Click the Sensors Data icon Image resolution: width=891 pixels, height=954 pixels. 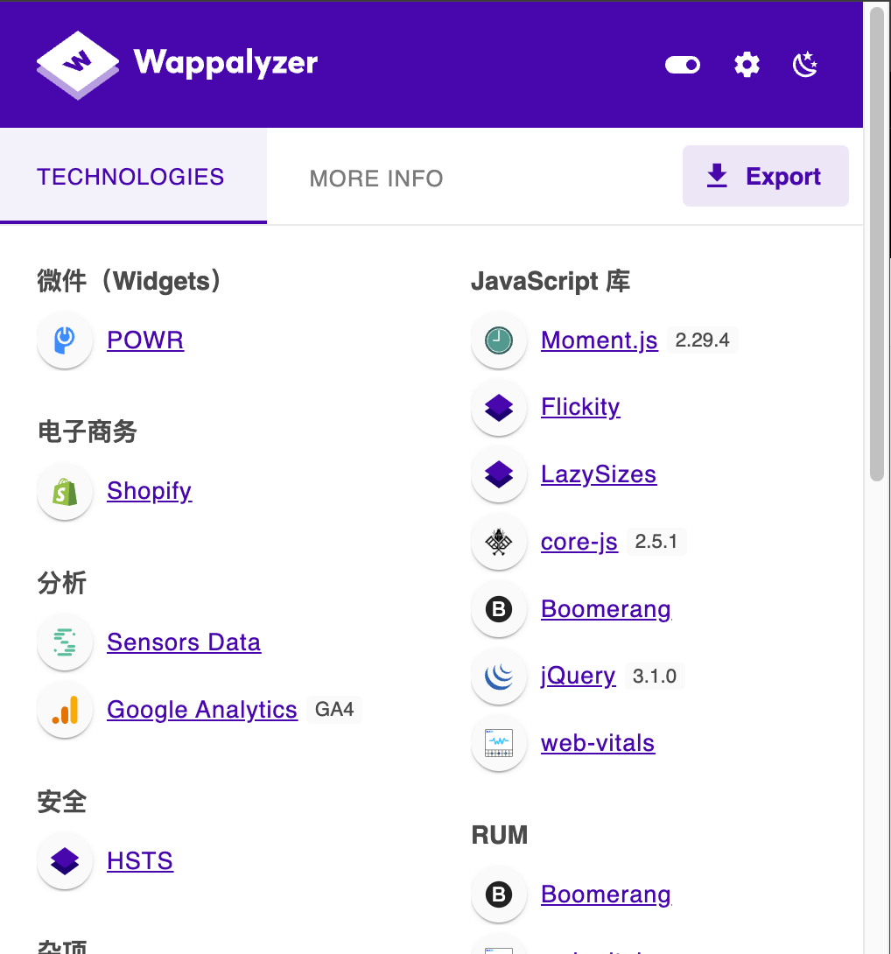point(65,642)
